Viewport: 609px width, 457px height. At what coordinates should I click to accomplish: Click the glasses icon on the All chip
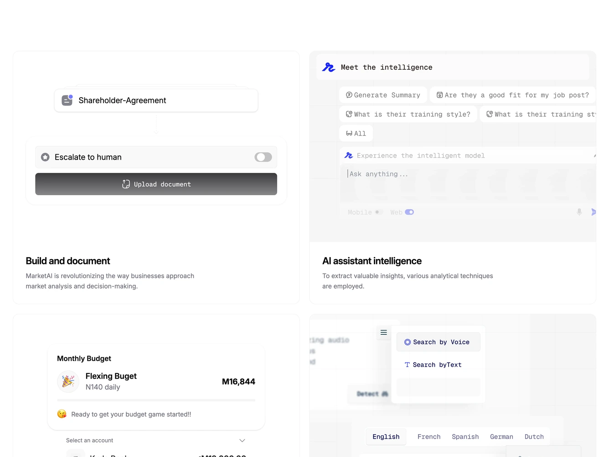pyautogui.click(x=349, y=134)
